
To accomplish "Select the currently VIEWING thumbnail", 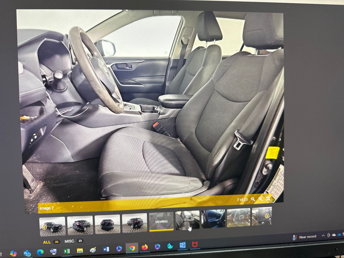I will (161, 222).
